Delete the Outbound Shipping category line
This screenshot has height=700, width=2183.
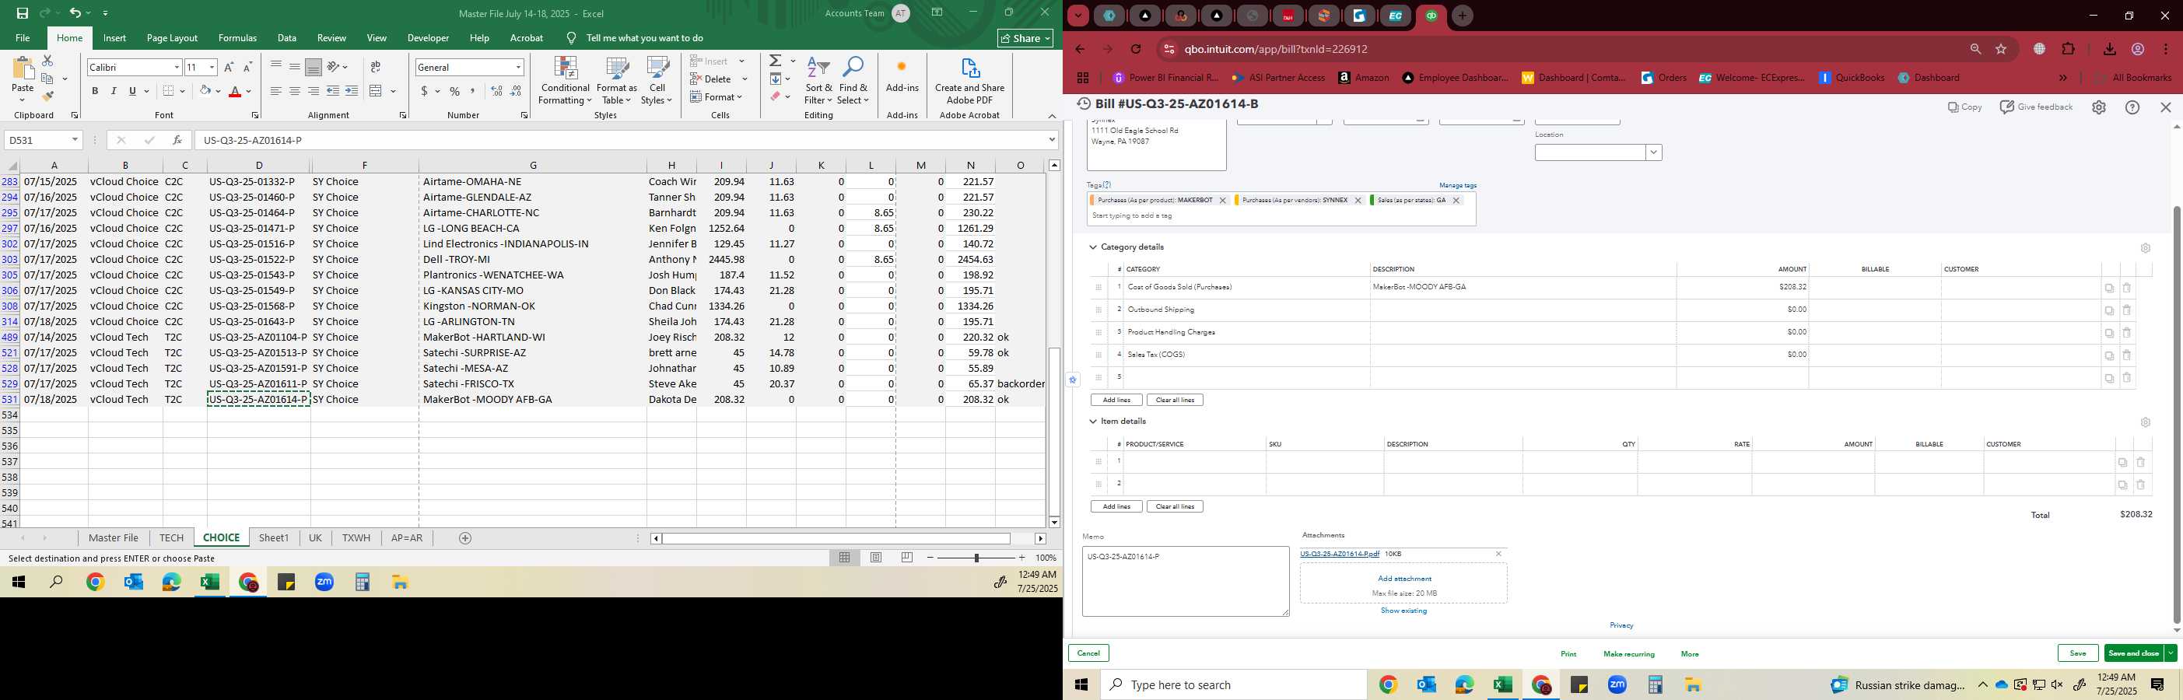(x=2126, y=310)
